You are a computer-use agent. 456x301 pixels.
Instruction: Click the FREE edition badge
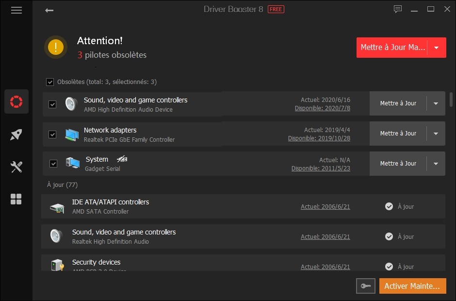(x=276, y=9)
